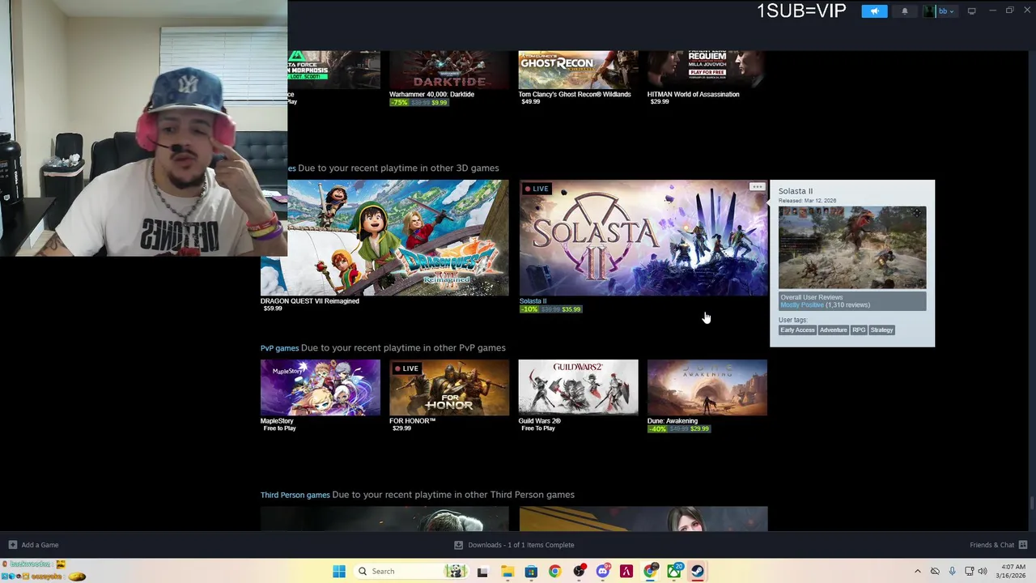The image size is (1036, 583).
Task: Open the Xbox app taskbar icon
Action: (x=674, y=572)
